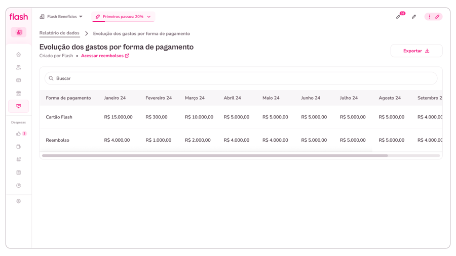456x256 pixels.
Task: Open the Acessar reembolsos link
Action: (105, 56)
